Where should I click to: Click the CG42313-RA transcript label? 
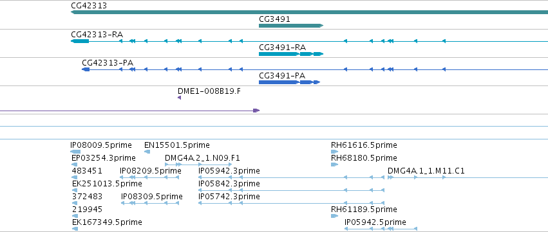point(97,34)
